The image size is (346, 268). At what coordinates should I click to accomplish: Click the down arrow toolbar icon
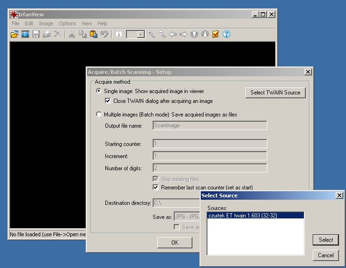[205, 35]
